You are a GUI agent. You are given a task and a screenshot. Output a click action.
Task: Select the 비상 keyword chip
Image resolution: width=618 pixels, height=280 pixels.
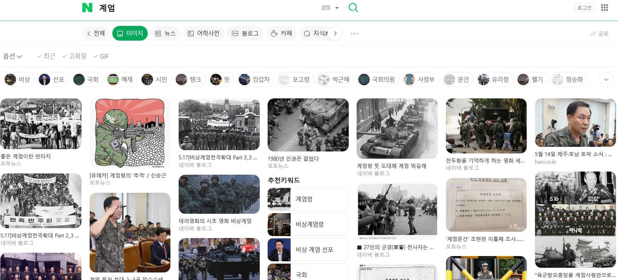18,80
